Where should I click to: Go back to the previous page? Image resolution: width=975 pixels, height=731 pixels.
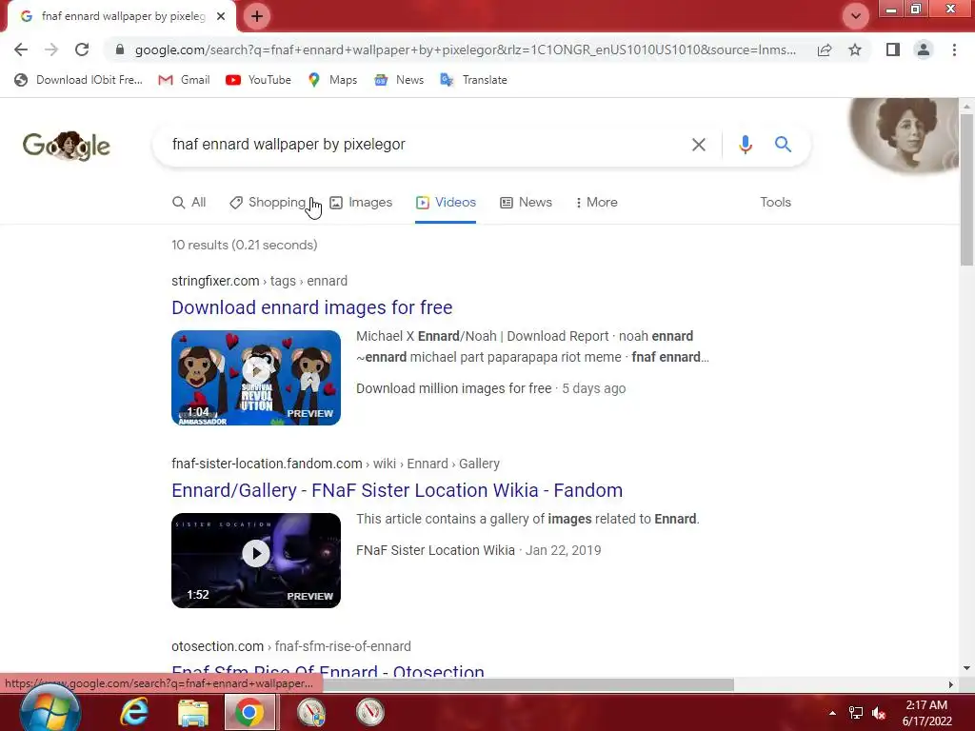(x=21, y=49)
